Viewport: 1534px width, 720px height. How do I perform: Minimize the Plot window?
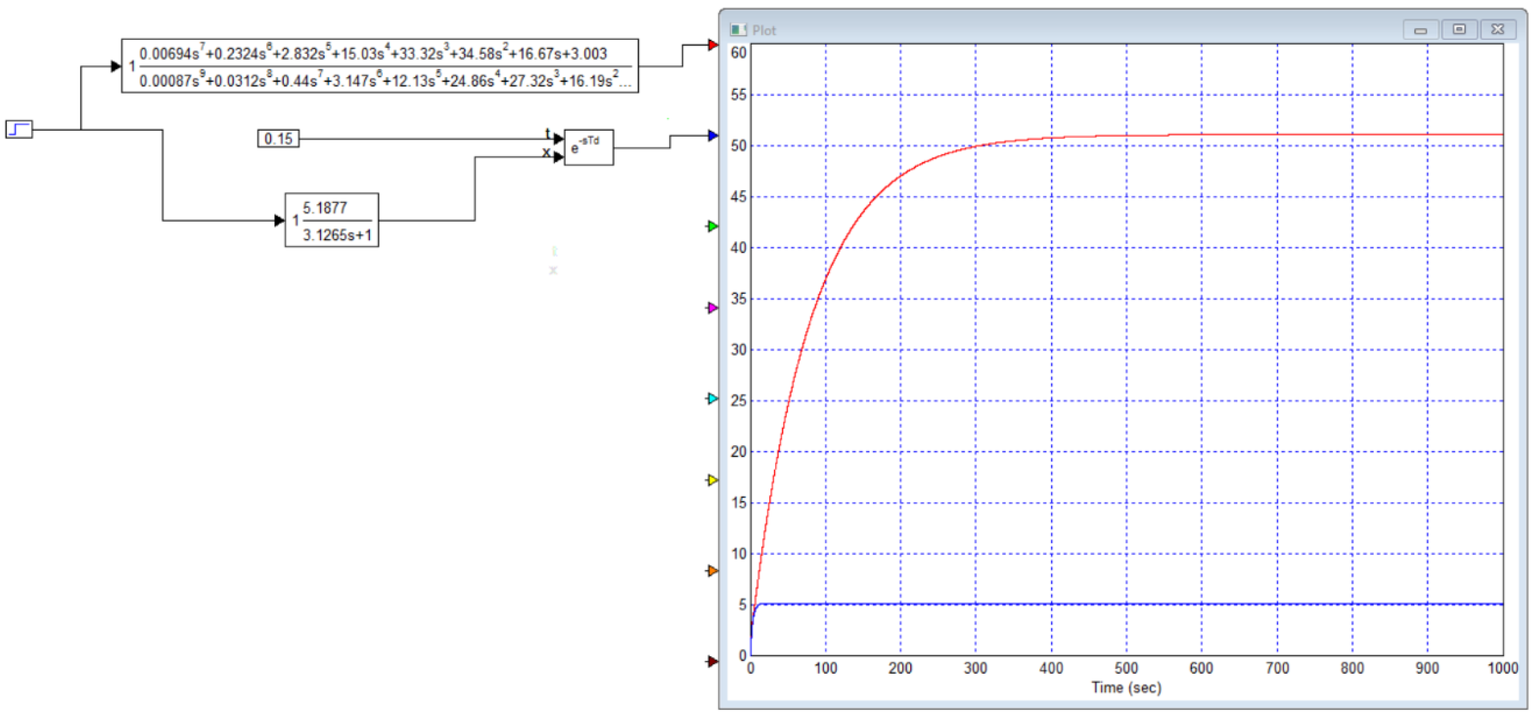pos(1420,30)
